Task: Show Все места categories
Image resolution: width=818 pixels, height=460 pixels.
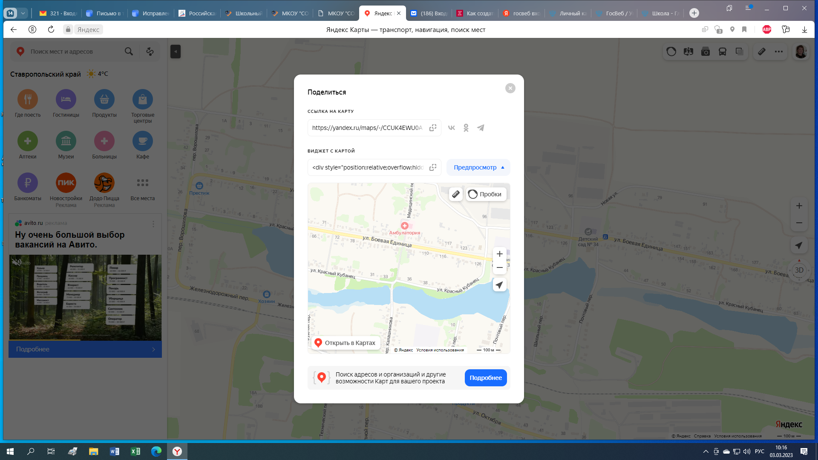Action: [x=143, y=187]
